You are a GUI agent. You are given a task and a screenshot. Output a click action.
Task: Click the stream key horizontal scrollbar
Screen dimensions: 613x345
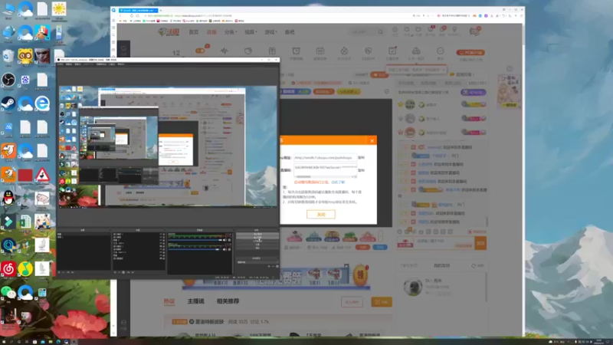[325, 176]
